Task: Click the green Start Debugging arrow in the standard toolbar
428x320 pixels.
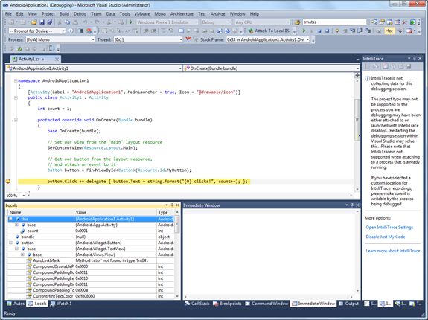Action: click(x=131, y=22)
